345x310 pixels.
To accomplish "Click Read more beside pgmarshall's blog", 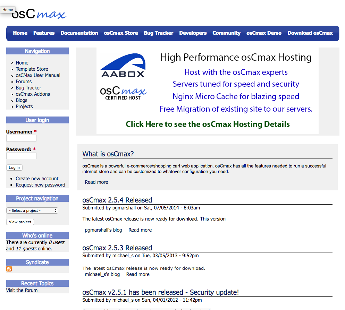I will coord(140,230).
